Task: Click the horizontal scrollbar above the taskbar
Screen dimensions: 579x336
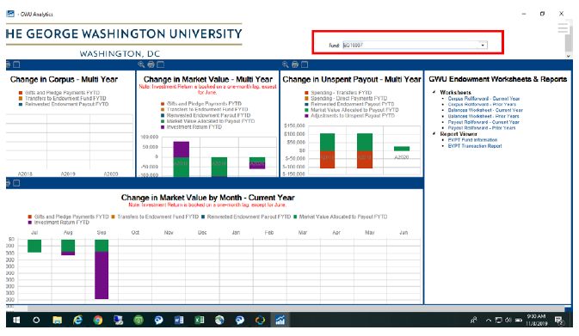Action: coord(295,309)
